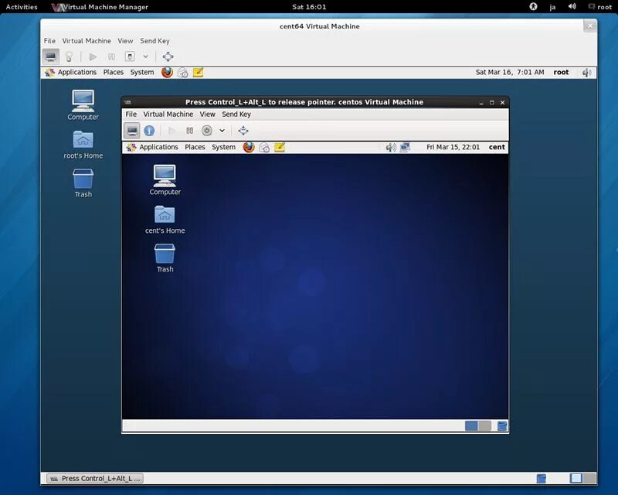
Task: Switch to first workspace in cent64 guest
Action: tap(576, 478)
